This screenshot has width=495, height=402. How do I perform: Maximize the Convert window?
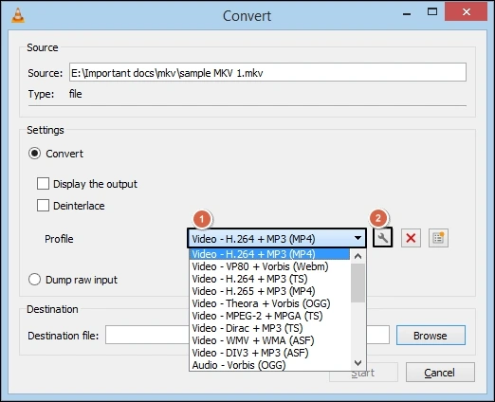pyautogui.click(x=432, y=12)
